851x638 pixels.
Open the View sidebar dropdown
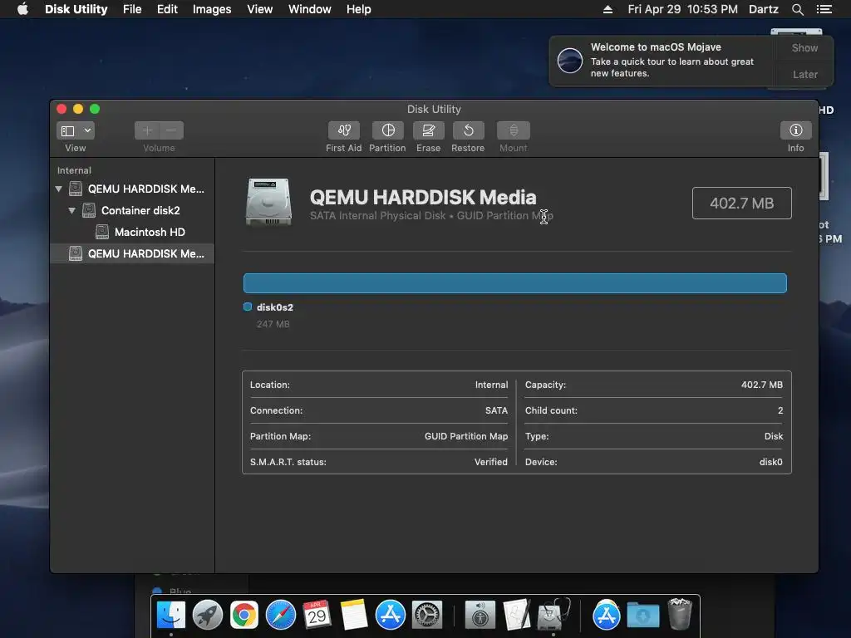pyautogui.click(x=76, y=130)
